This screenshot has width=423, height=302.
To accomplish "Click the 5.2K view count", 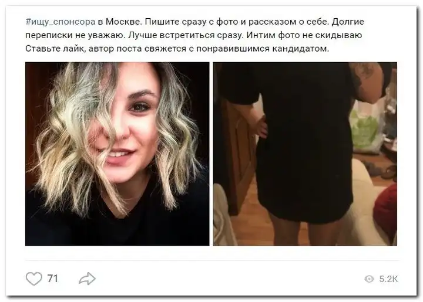I will pos(388,279).
